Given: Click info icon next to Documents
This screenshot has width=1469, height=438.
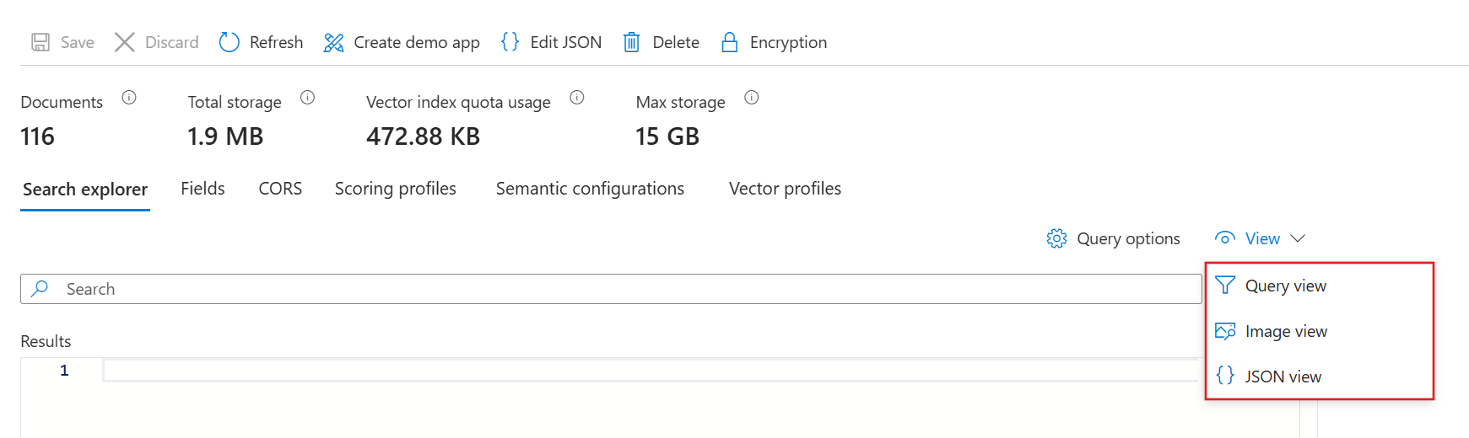Looking at the screenshot, I should point(129,98).
